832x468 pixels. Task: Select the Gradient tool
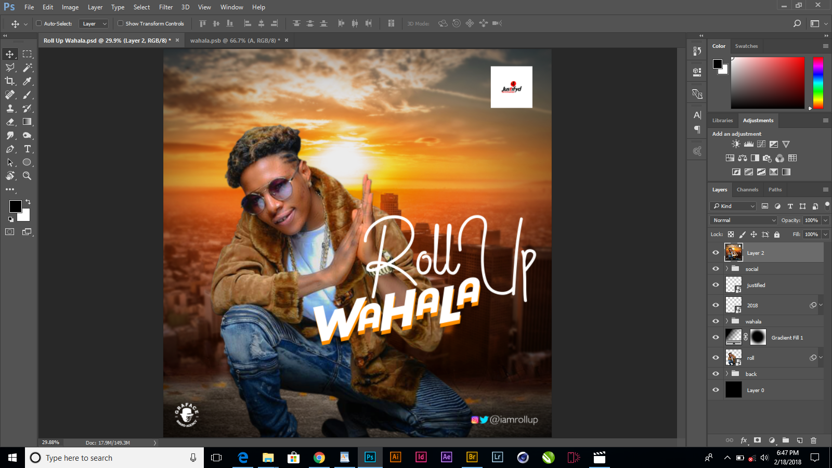pyautogui.click(x=27, y=122)
